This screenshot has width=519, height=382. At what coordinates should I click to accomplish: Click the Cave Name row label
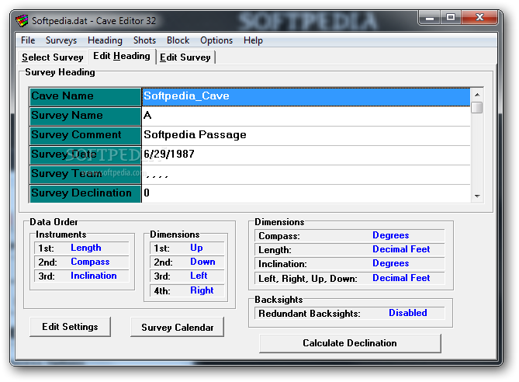tap(85, 97)
